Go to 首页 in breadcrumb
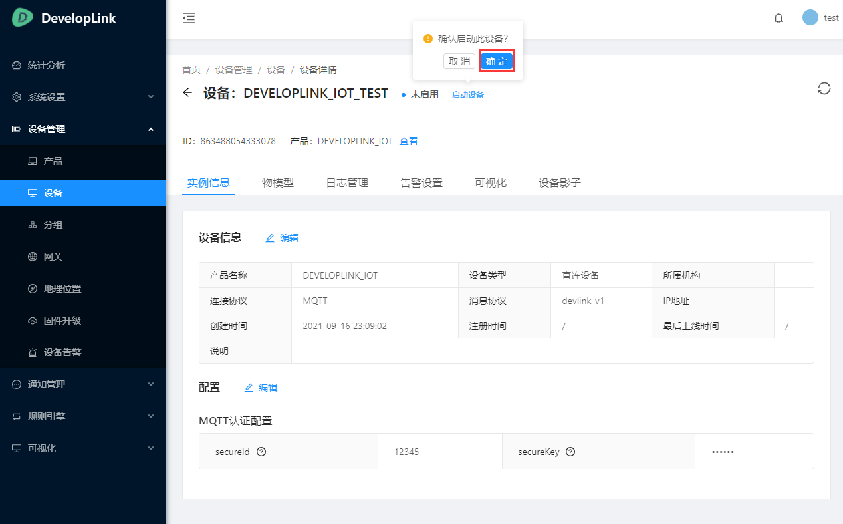Image resolution: width=843 pixels, height=524 pixels. click(x=191, y=70)
